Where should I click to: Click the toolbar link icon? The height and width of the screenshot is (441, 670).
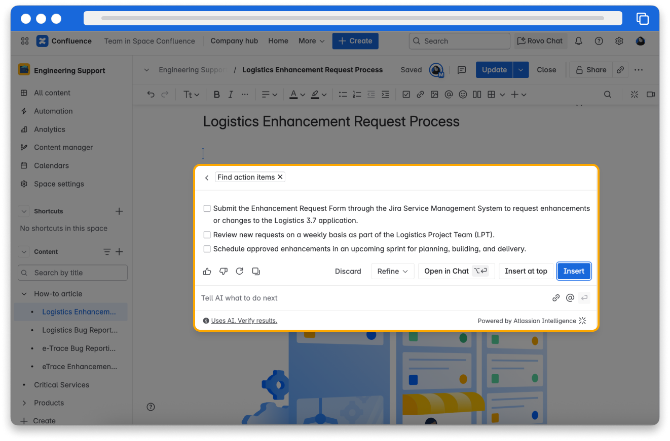coord(420,94)
